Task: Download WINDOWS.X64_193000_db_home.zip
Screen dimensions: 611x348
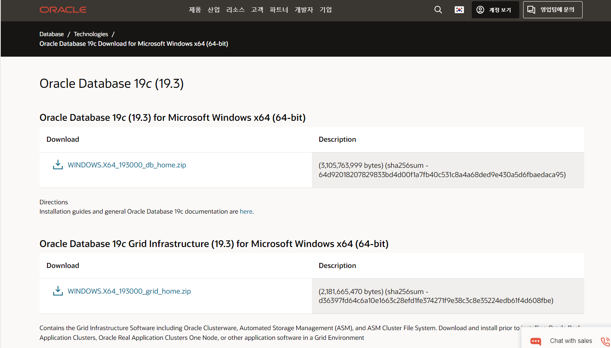Action: point(127,165)
